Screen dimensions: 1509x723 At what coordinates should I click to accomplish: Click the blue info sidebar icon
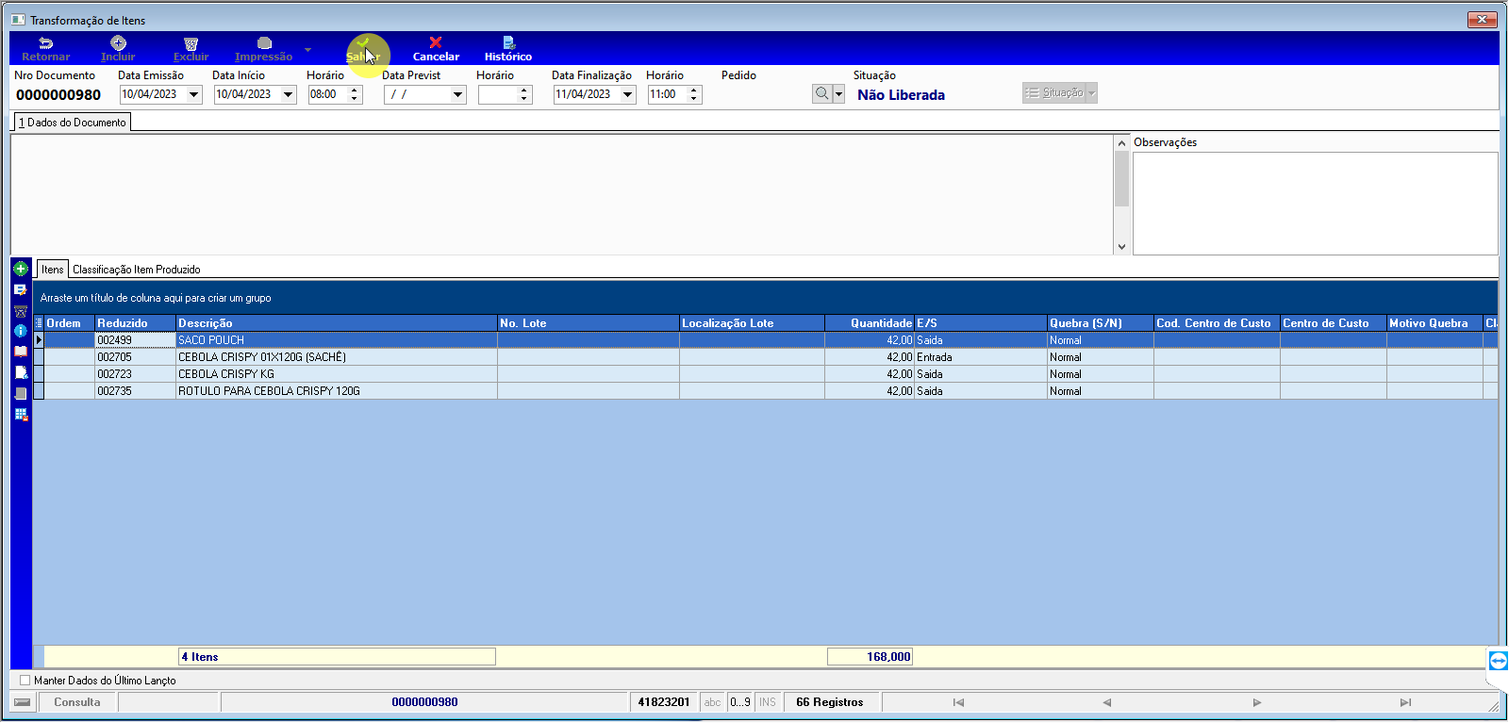pyautogui.click(x=21, y=331)
